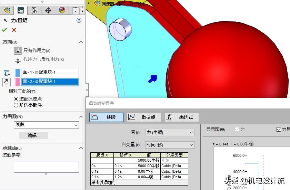Screen dimensions: 290x190
Task: Reverse direction with the arrow icon
Action: click(7, 82)
